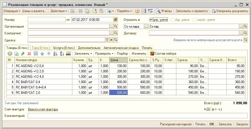Click magnifier icon beside Склад field
251x129 pixels.
tap(245, 26)
